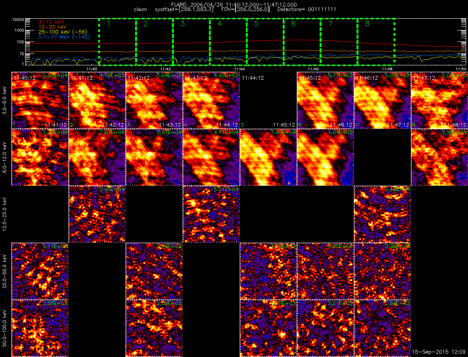Open the 6-12 keV image with peak 2.67E+04
Viewport: 468px width, 357px height.
(x=97, y=157)
